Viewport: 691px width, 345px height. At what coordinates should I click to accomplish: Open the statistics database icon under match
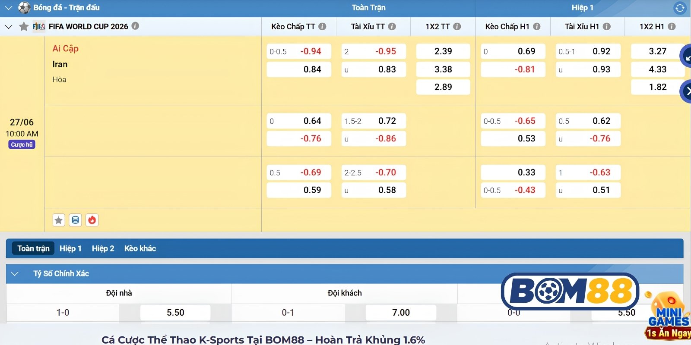pos(75,220)
